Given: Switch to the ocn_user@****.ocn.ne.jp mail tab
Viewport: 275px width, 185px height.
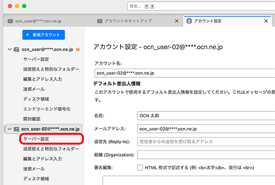Looking at the screenshot, I should [46, 22].
